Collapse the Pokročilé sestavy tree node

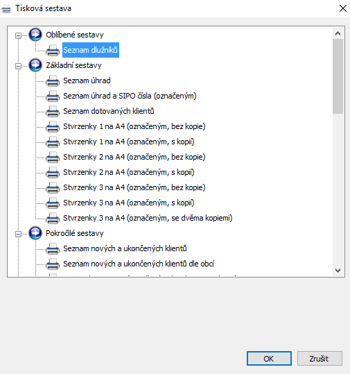tap(18, 234)
